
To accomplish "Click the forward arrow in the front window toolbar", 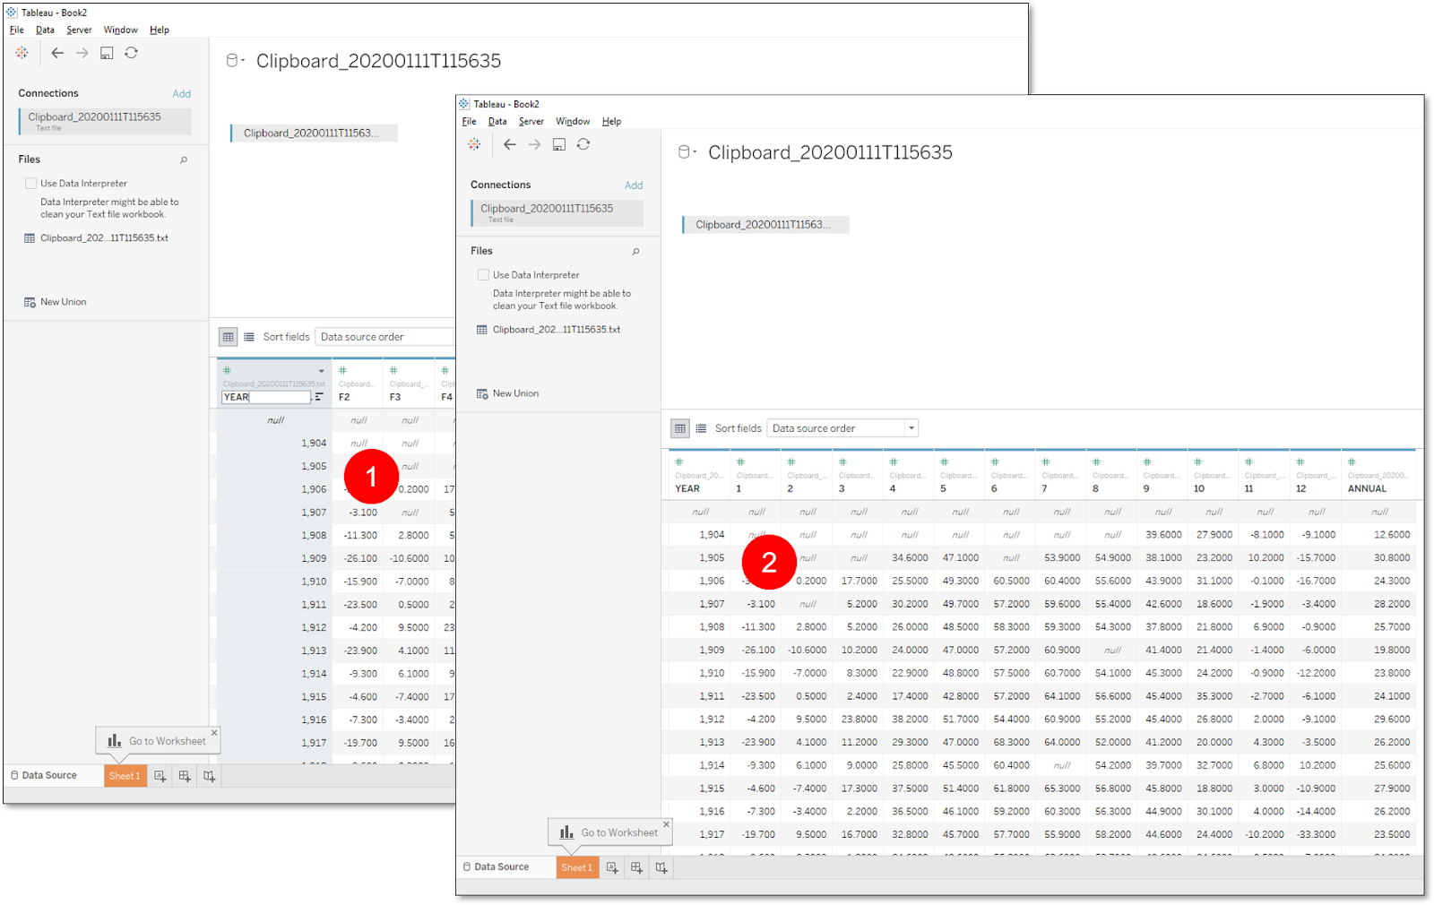I will pyautogui.click(x=535, y=144).
